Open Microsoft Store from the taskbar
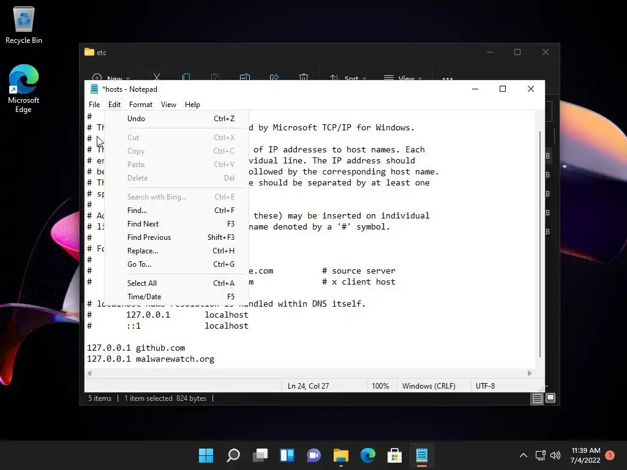 click(395, 455)
